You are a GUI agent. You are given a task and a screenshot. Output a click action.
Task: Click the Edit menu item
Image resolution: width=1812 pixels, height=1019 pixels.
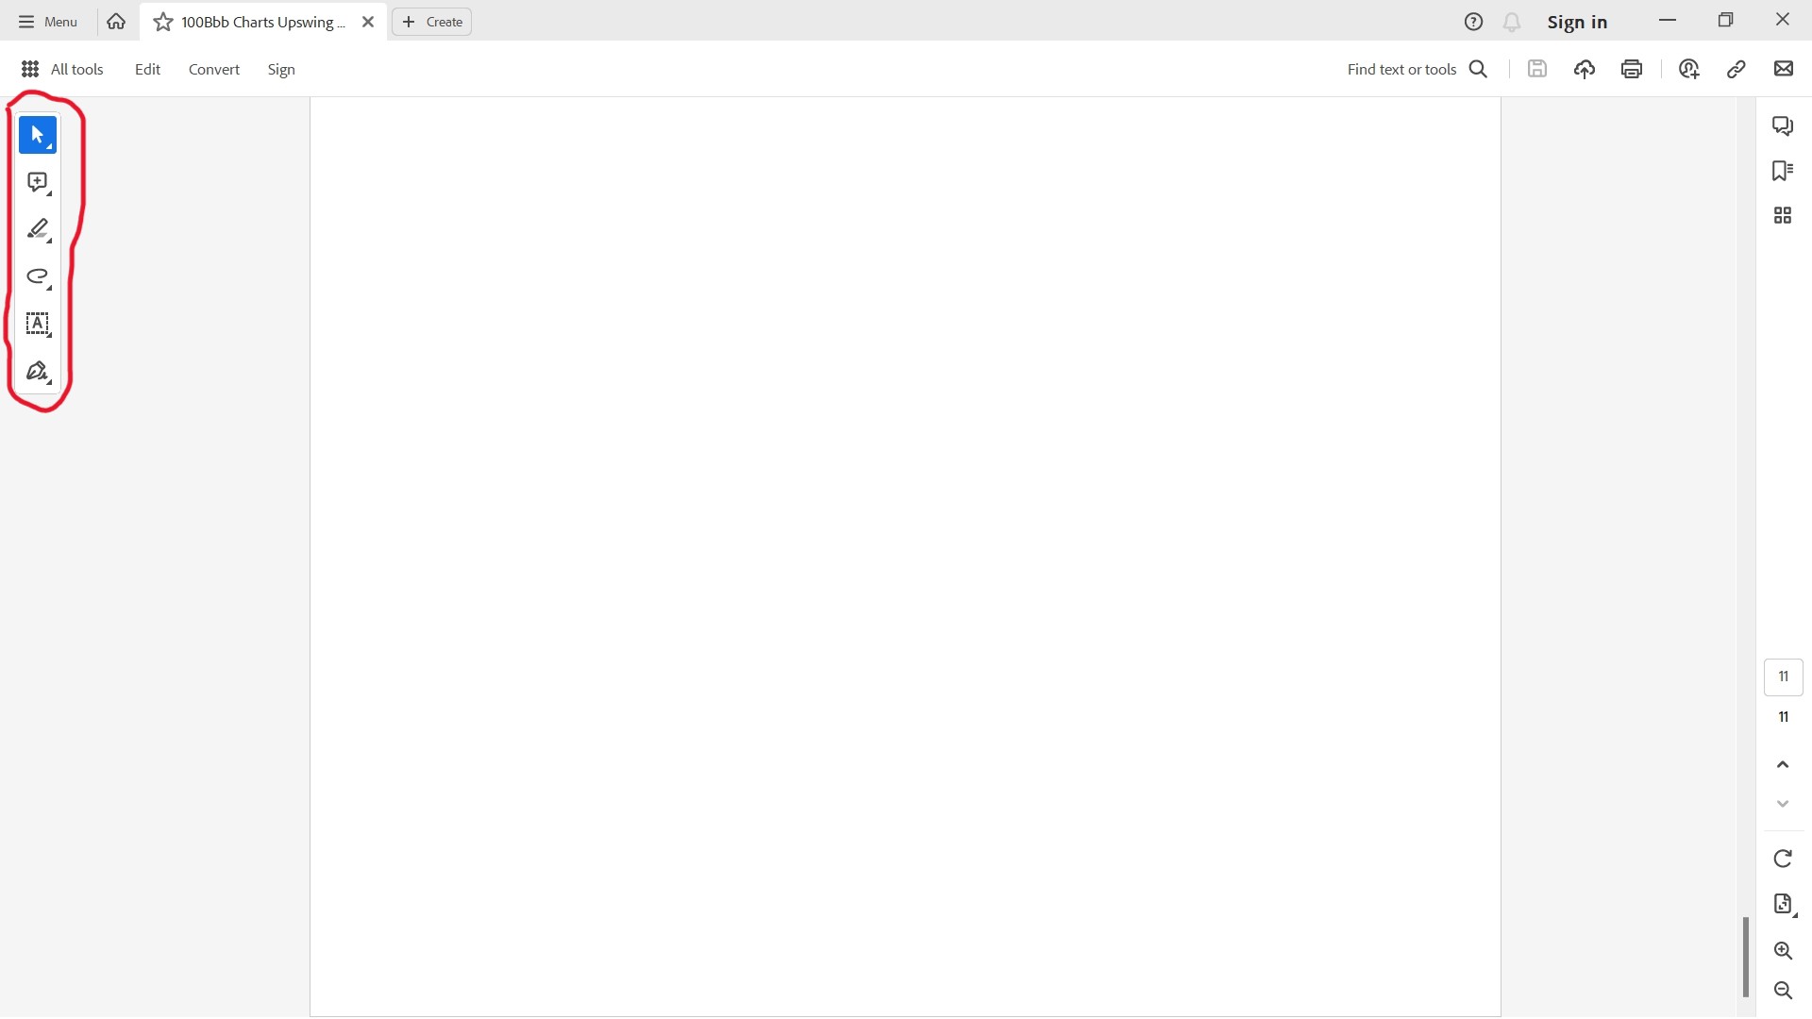[x=147, y=69]
